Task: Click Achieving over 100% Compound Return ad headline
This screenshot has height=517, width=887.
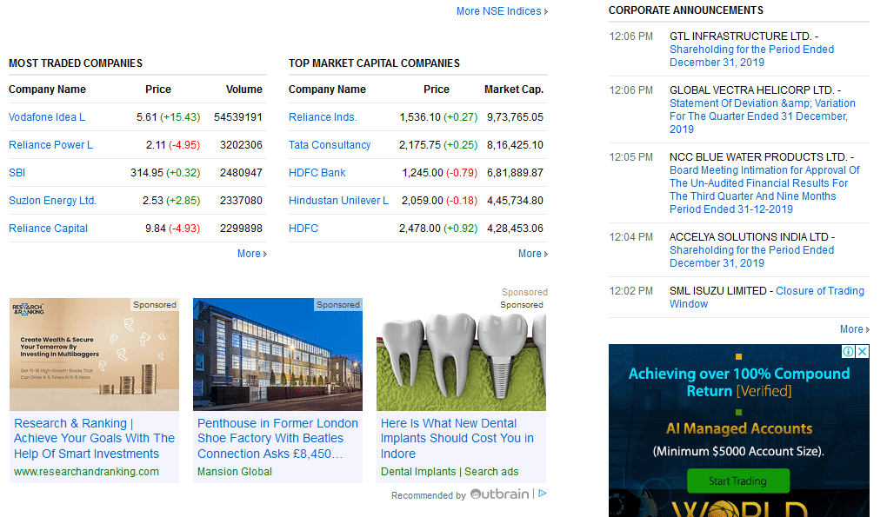Action: 739,382
